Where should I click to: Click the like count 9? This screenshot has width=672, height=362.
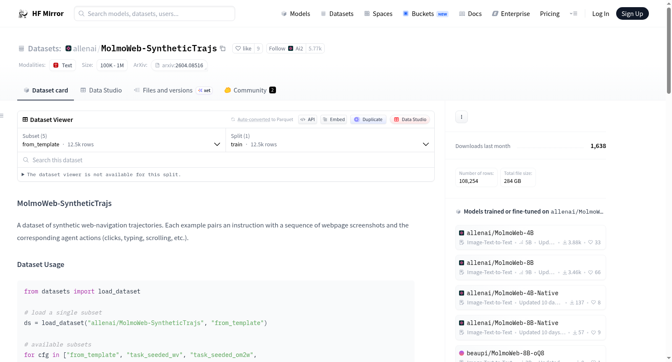258,48
